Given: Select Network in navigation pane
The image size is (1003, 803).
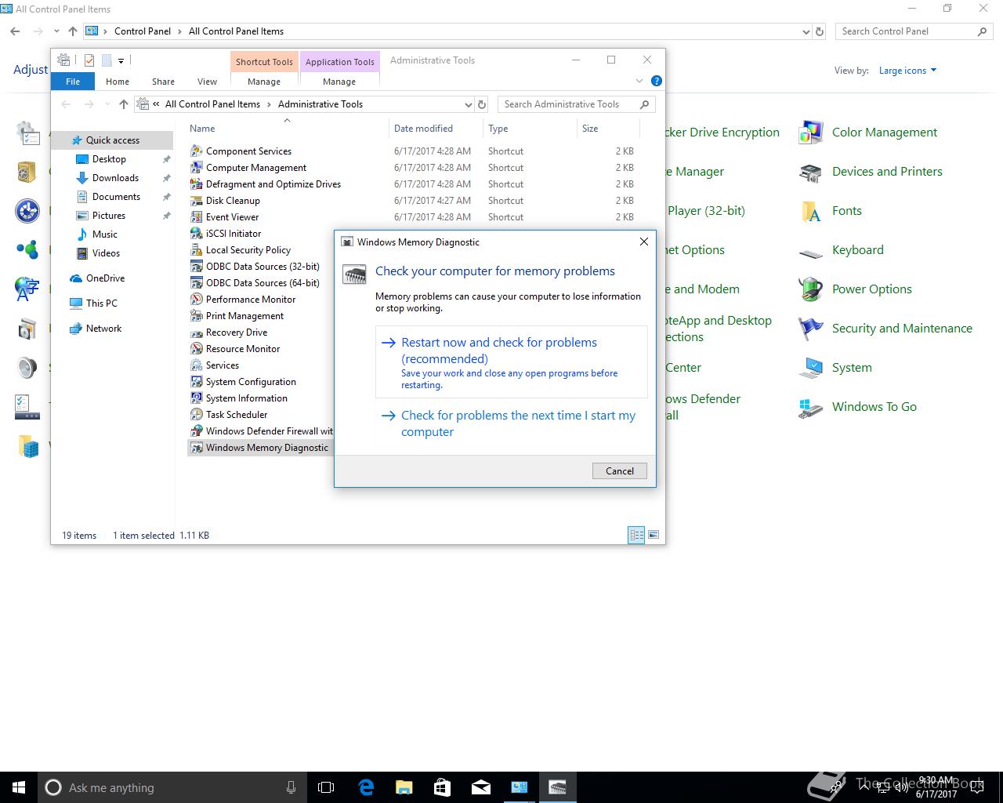Looking at the screenshot, I should pos(103,329).
